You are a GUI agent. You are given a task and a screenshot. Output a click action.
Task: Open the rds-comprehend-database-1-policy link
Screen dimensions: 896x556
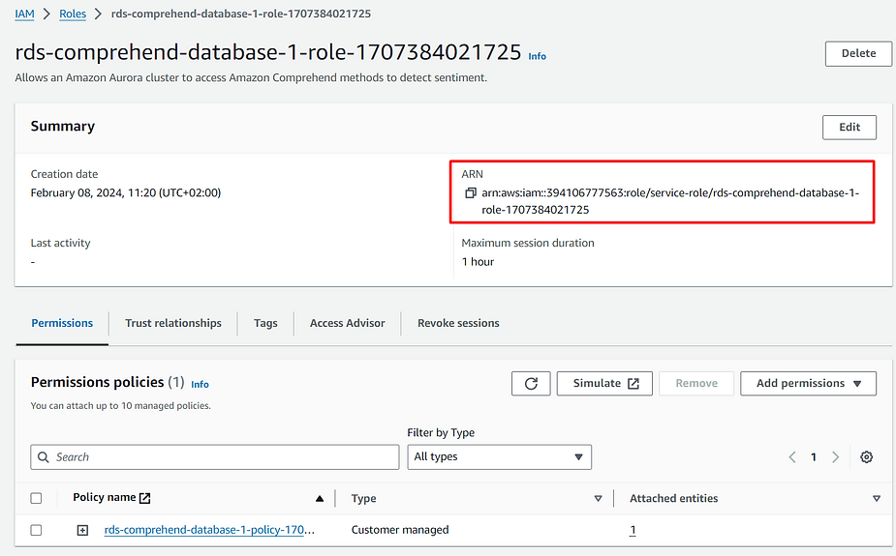coord(209,530)
